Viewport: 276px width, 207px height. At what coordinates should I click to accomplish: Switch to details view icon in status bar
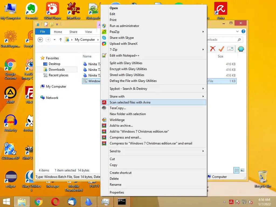pyautogui.click(x=236, y=170)
